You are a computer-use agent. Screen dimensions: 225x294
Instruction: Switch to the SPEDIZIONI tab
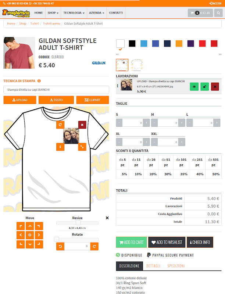pyautogui.click(x=176, y=266)
